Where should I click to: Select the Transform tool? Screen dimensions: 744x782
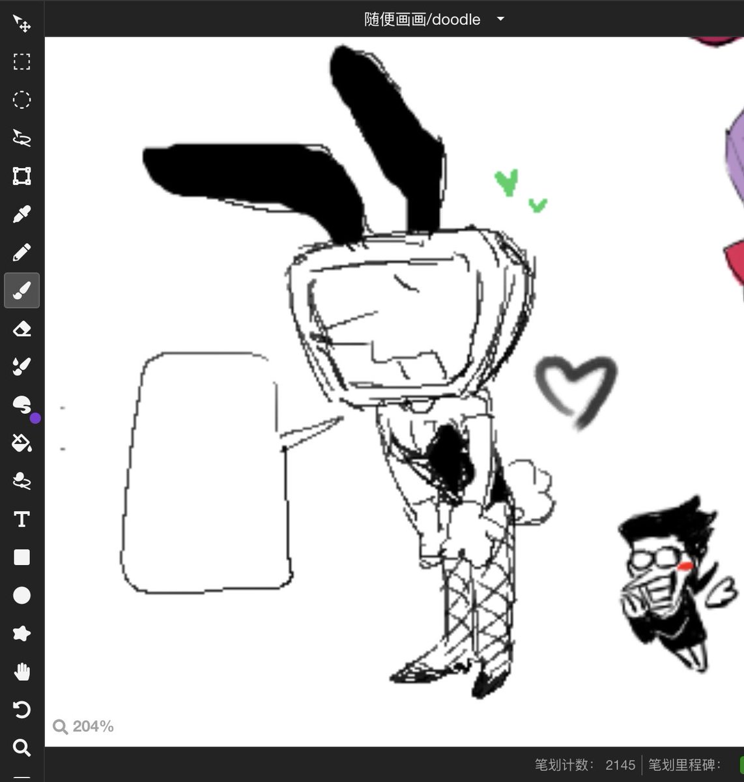tap(21, 176)
